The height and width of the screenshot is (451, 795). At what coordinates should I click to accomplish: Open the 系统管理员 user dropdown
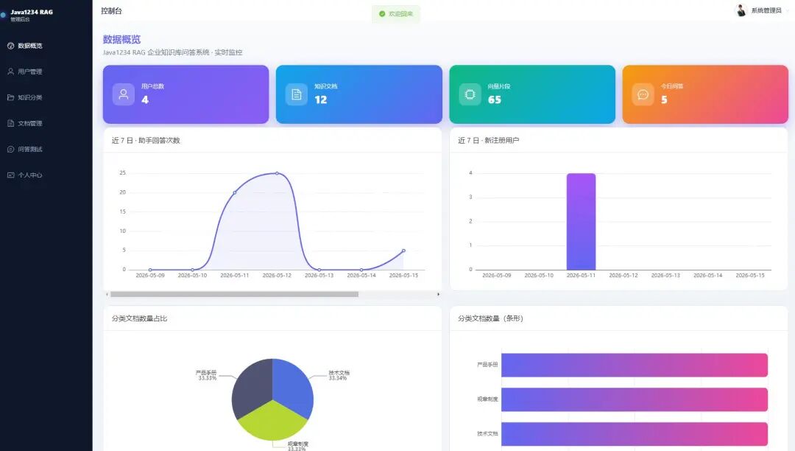click(762, 10)
